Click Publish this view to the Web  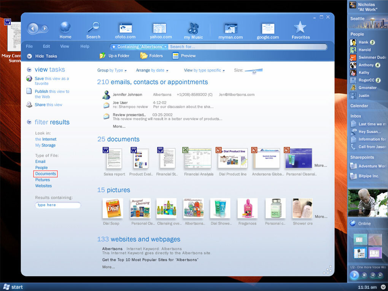coord(52,94)
